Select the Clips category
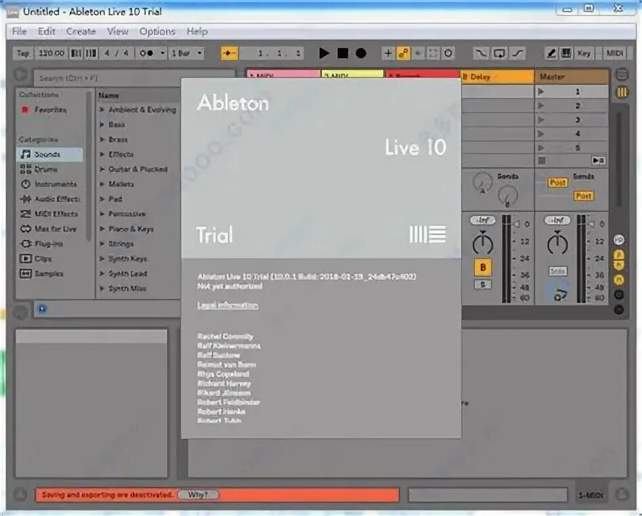The height and width of the screenshot is (516, 642). (36, 259)
